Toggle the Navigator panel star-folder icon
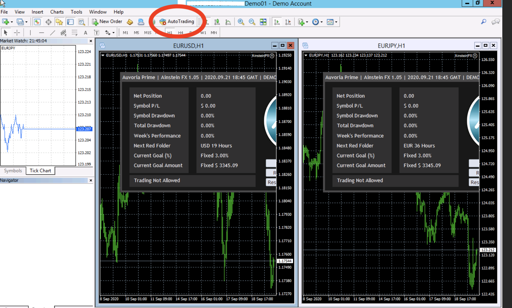The image size is (512, 308). pyautogui.click(x=59, y=22)
